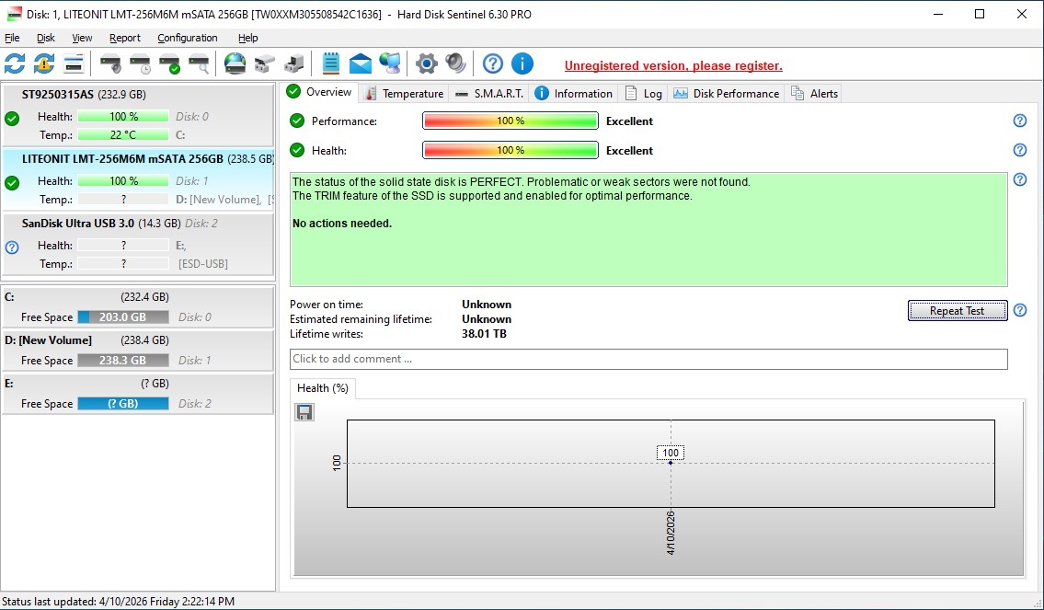
Task: Click question status icon of SanDisk Ultra USB
Action: click(x=12, y=247)
